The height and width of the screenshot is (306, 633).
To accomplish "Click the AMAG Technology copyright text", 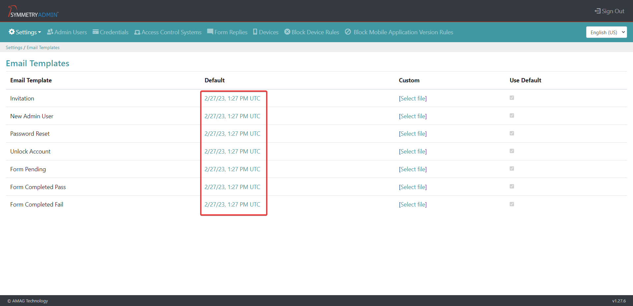I will [28, 301].
